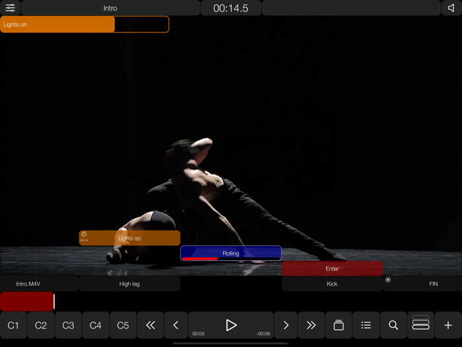
Task: Select the FIN cue
Action: coord(422,284)
